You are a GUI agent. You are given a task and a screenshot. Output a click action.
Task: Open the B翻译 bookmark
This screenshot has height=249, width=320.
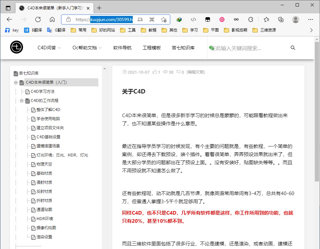click(33, 30)
